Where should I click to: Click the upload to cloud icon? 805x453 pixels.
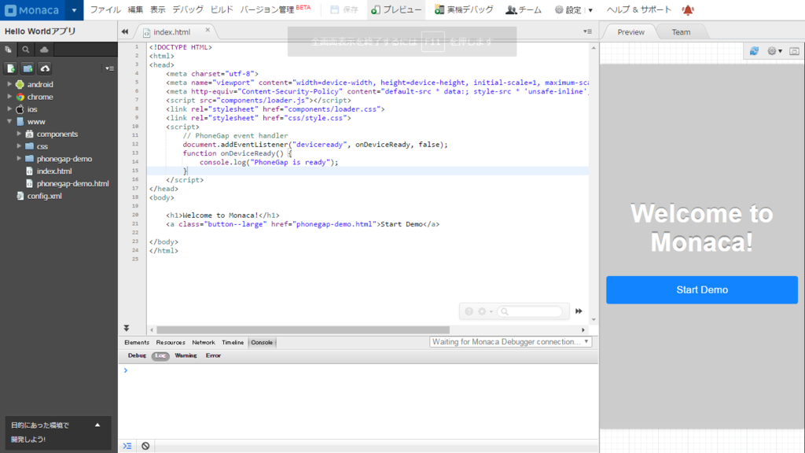45,68
